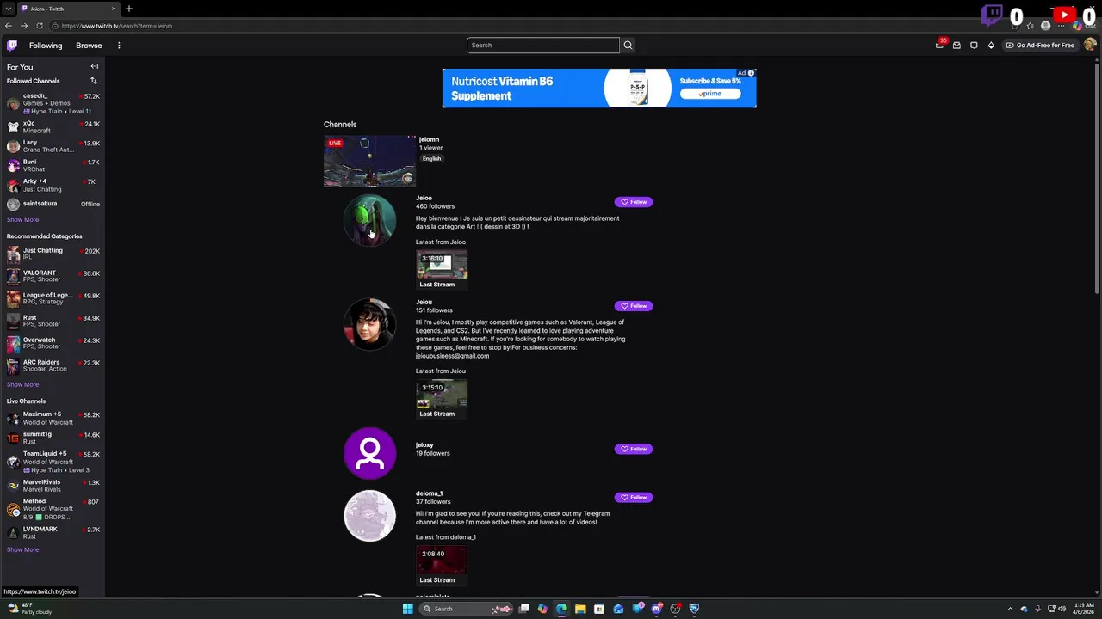Open a new browser tab

pyautogui.click(x=129, y=9)
